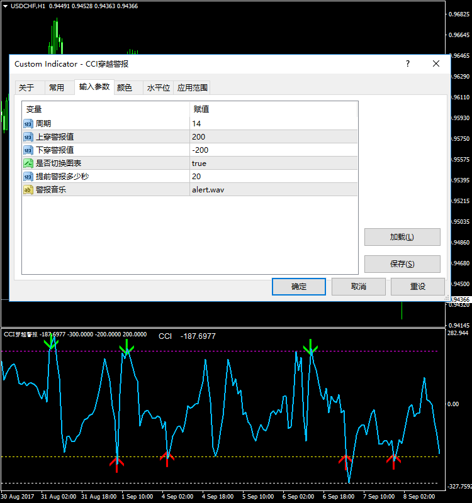The height and width of the screenshot is (503, 472).
Task: Edit the 下穿警报值 value -200
Action: 273,150
